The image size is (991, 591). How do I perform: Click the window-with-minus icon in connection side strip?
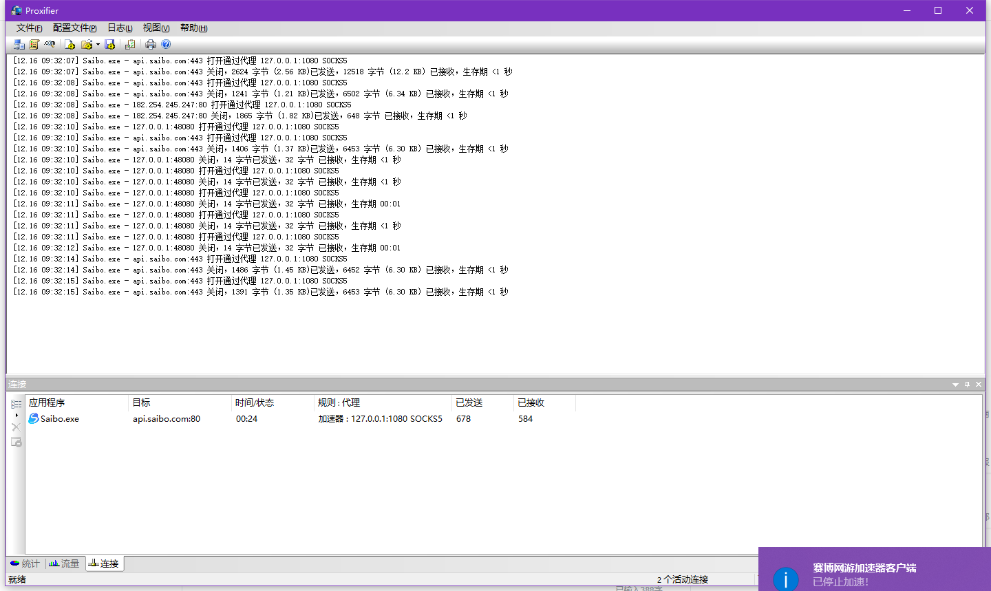pyautogui.click(x=16, y=442)
